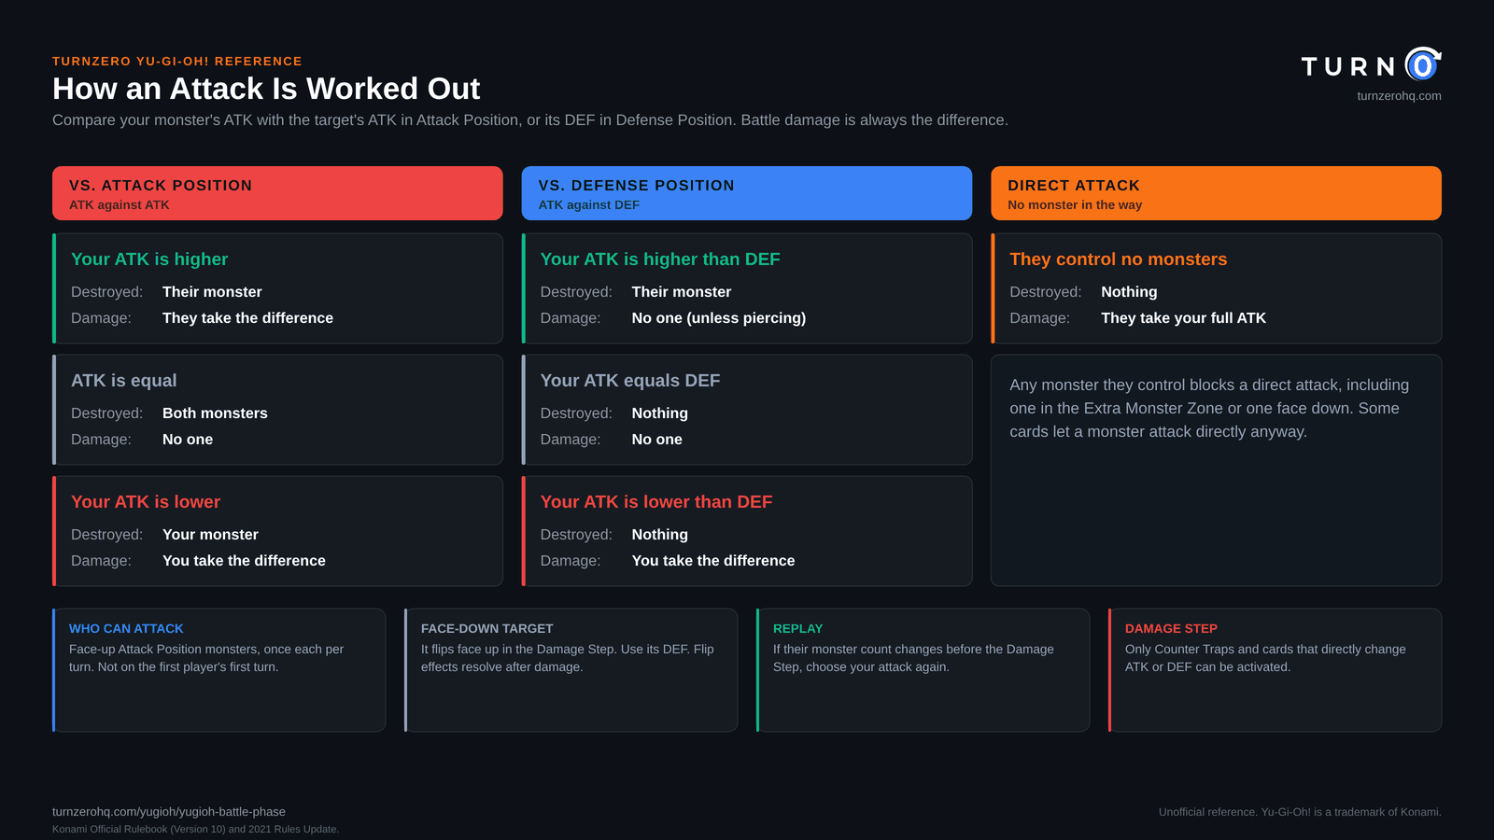Image resolution: width=1494 pixels, height=840 pixels.
Task: Select the VS. DEFENSE POSITION blue header
Action: pyautogui.click(x=747, y=193)
